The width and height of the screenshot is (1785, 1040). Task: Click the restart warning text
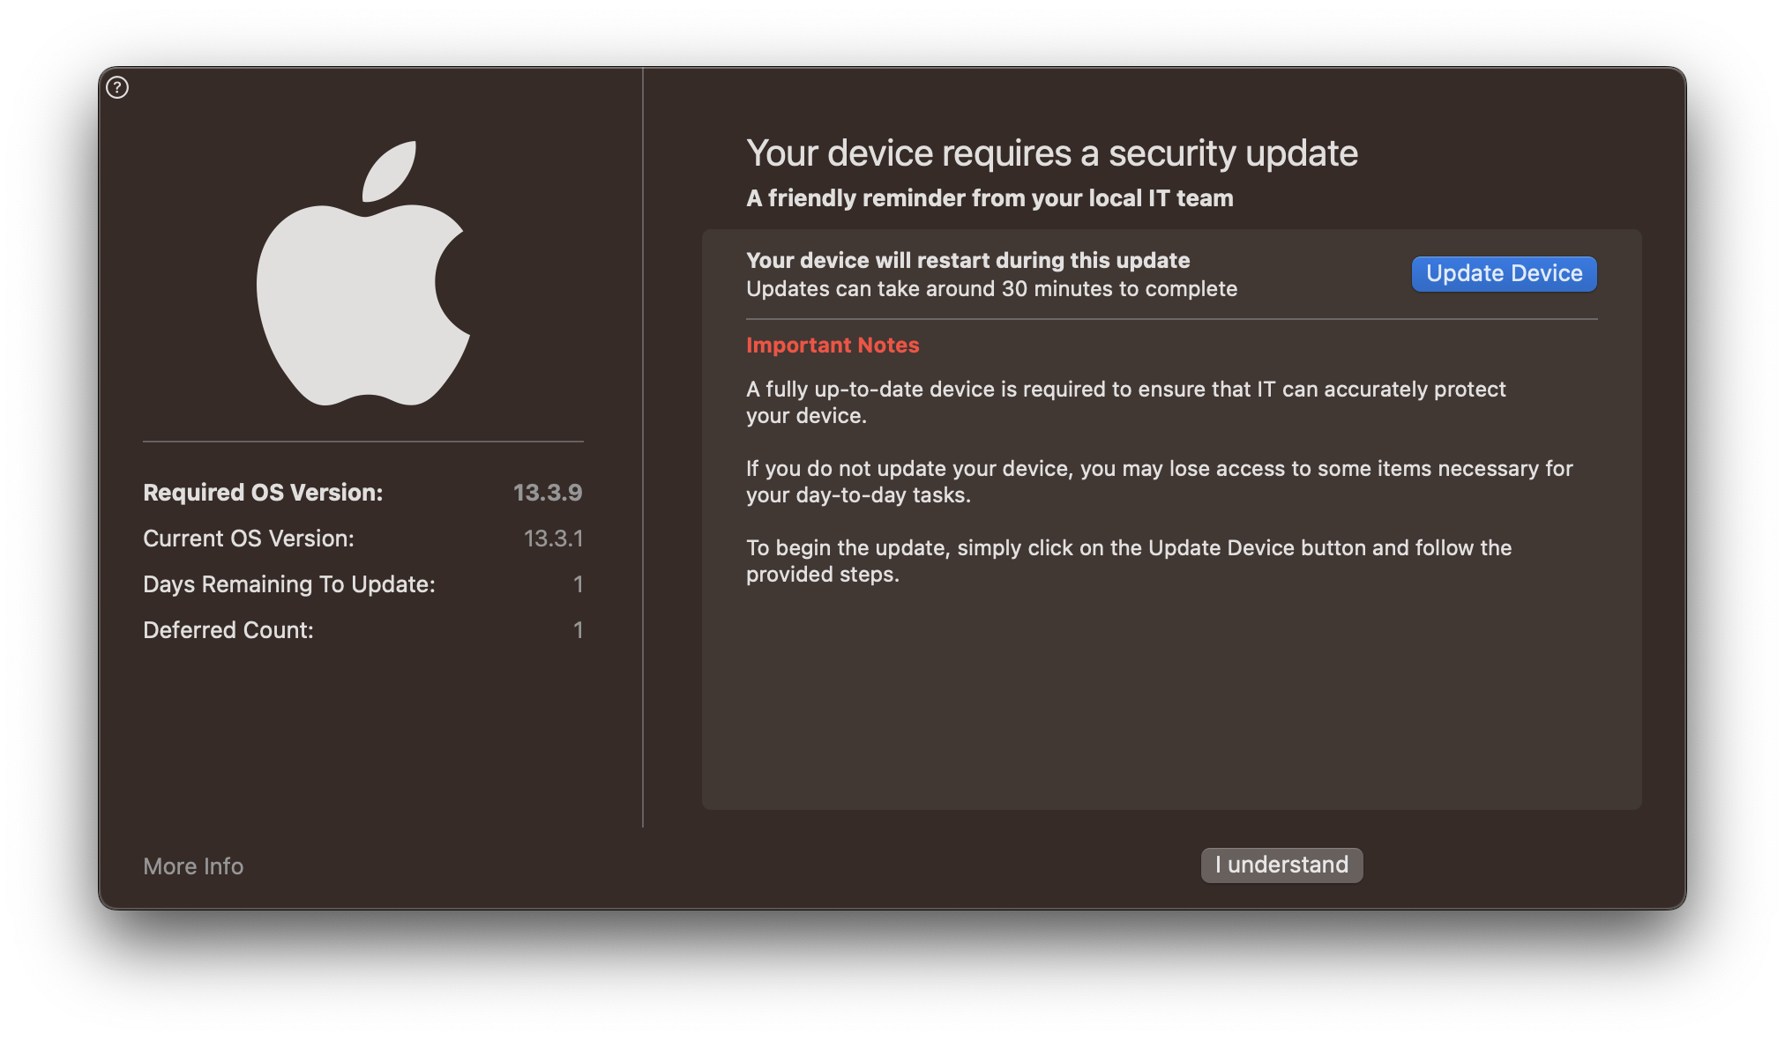pyautogui.click(x=967, y=260)
